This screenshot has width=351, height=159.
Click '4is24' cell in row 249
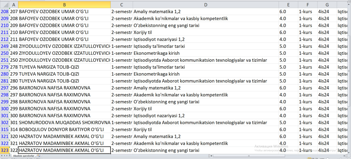click(327, 46)
